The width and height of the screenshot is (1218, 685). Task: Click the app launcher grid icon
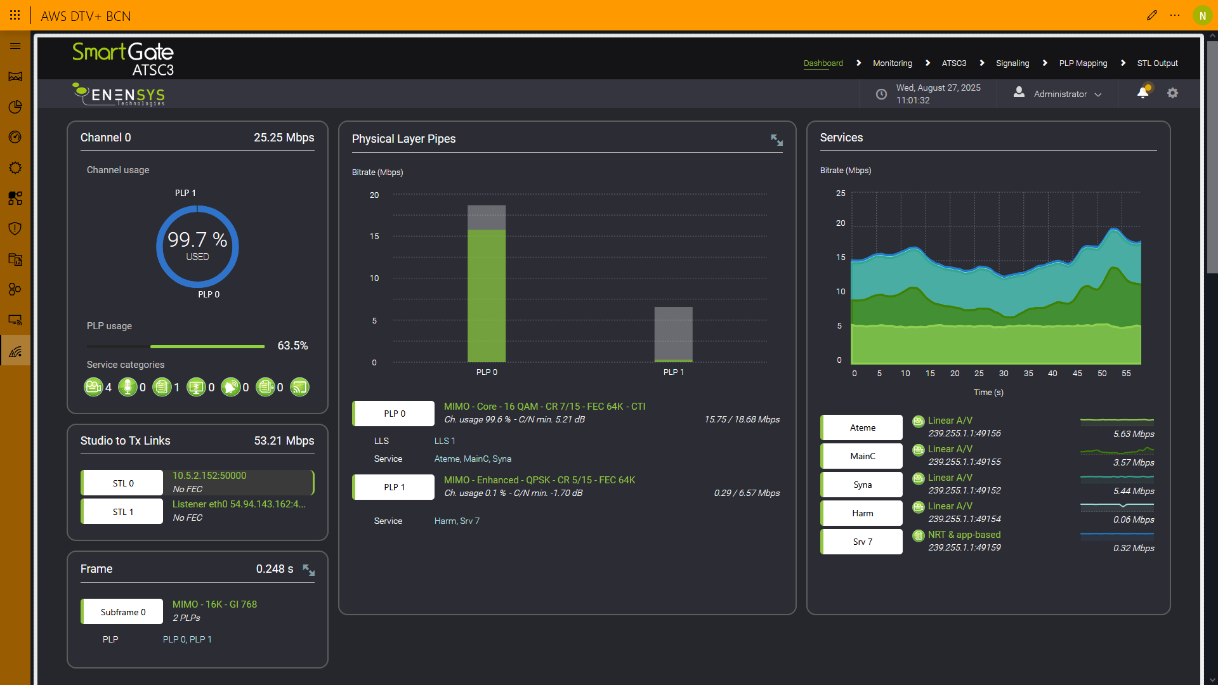pos(15,15)
